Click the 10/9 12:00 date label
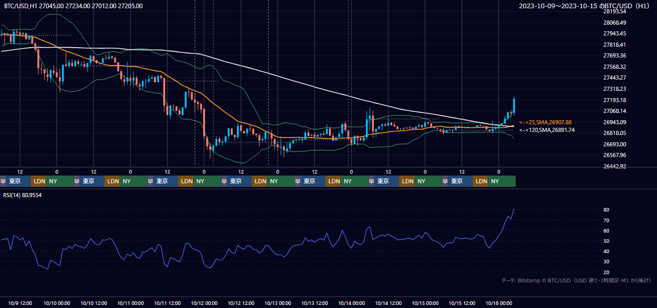This screenshot has width=657, height=308. coord(21,303)
